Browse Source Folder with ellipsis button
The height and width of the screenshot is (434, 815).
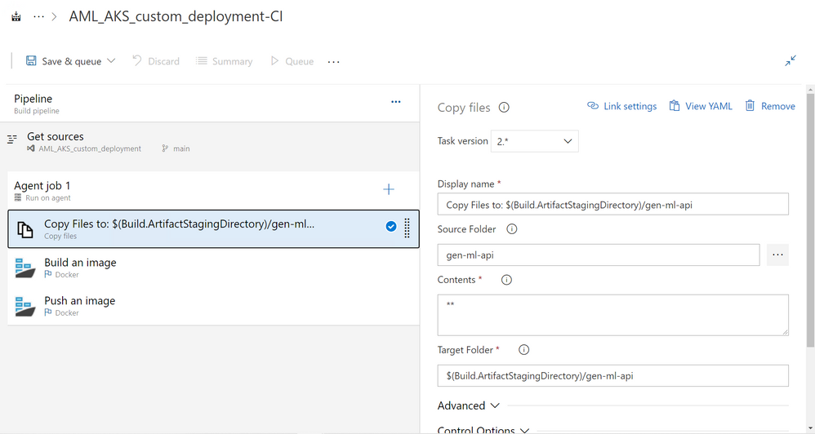click(777, 255)
